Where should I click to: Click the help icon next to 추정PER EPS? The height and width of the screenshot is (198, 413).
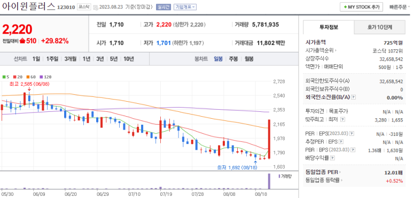(x=341, y=142)
